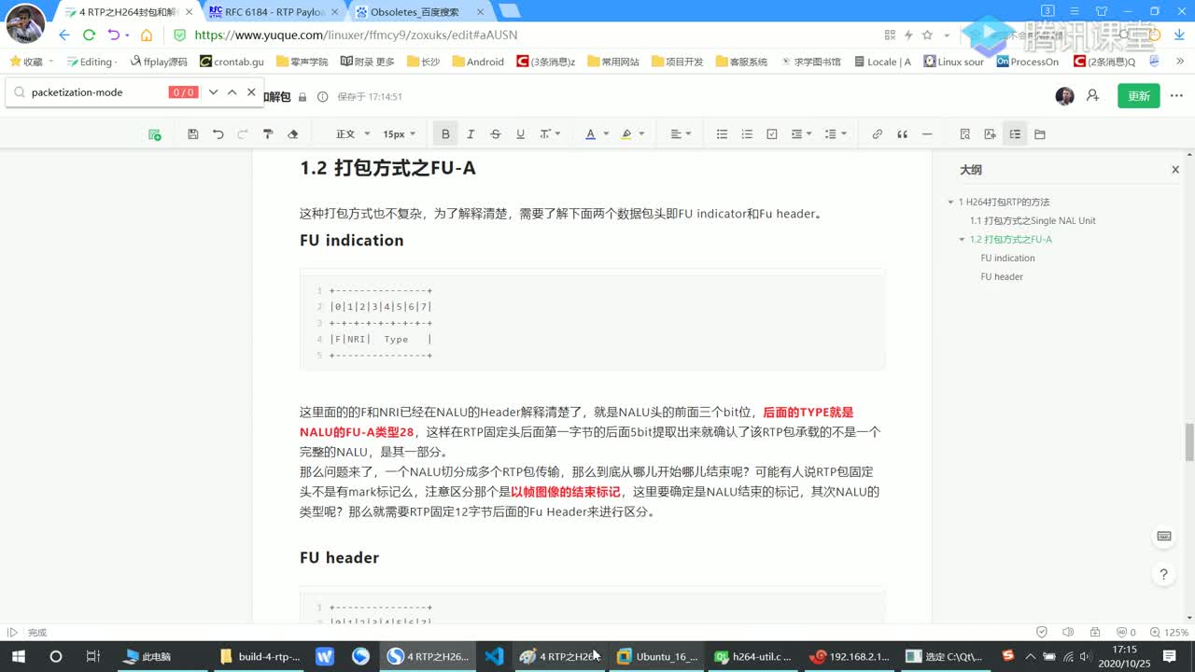Open the Android bookmarks folder
The image size is (1195, 672).
tap(478, 62)
